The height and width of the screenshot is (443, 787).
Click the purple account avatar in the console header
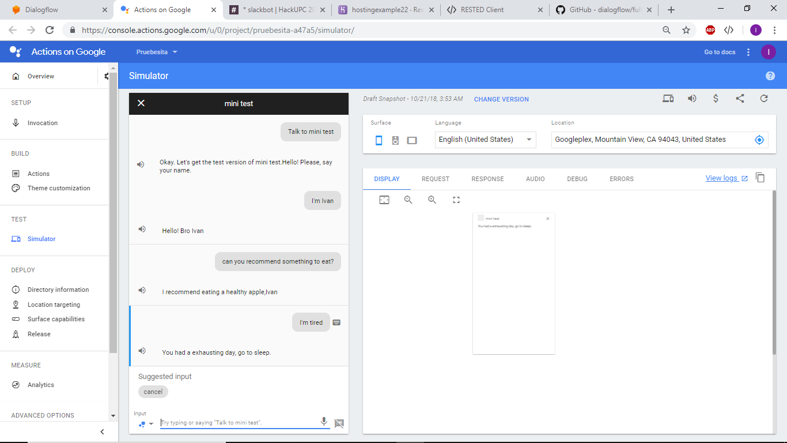pos(768,52)
